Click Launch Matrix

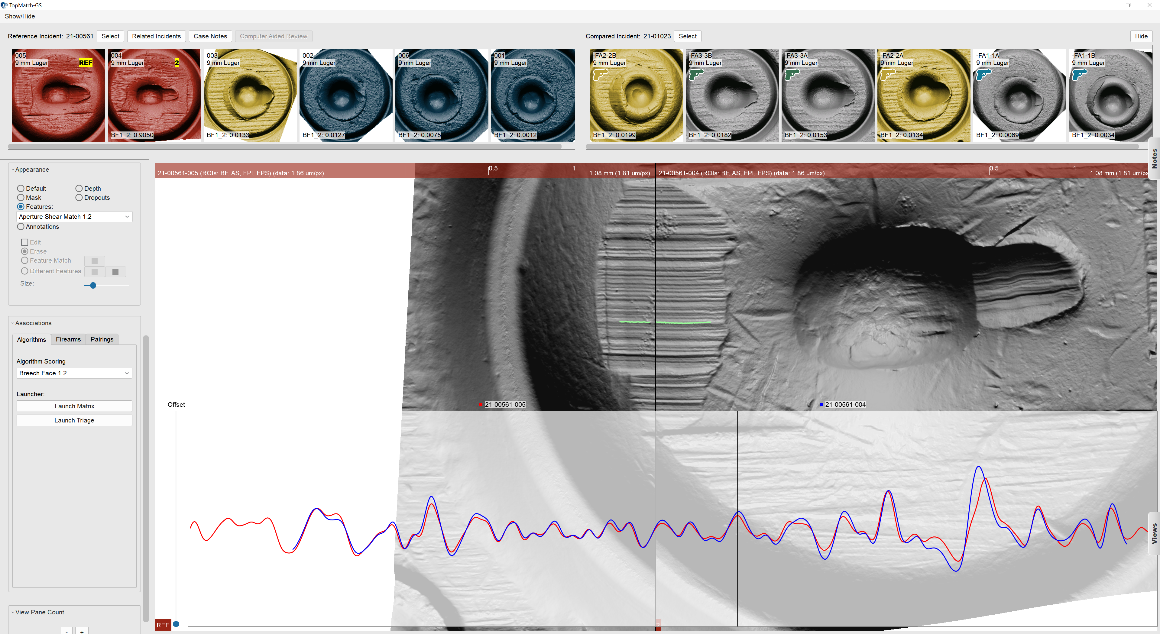click(74, 406)
